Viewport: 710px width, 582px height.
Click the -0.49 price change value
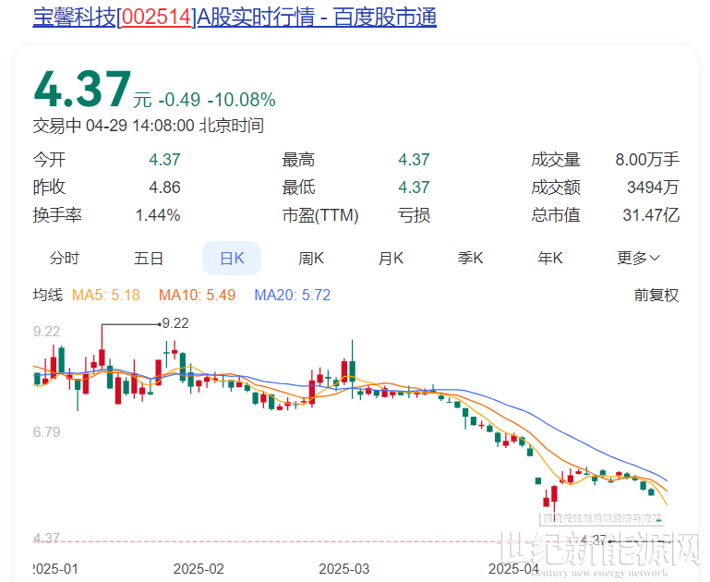pyautogui.click(x=179, y=100)
